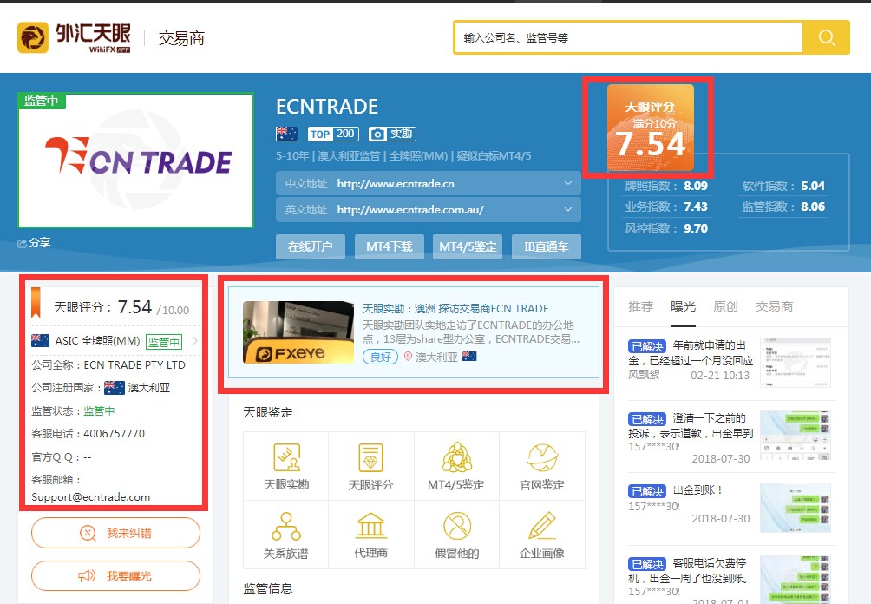Image resolution: width=871 pixels, height=604 pixels.
Task: Click the 风控指数 9.70 value
Action: pyautogui.click(x=696, y=228)
